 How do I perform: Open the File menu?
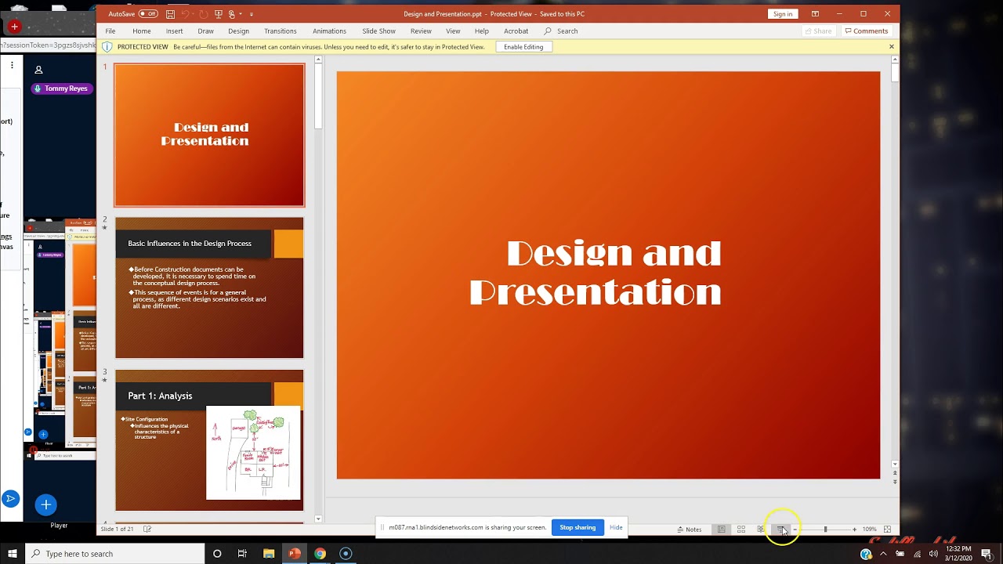click(110, 31)
